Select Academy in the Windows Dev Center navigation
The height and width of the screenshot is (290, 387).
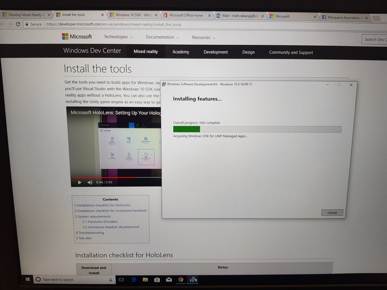181,52
